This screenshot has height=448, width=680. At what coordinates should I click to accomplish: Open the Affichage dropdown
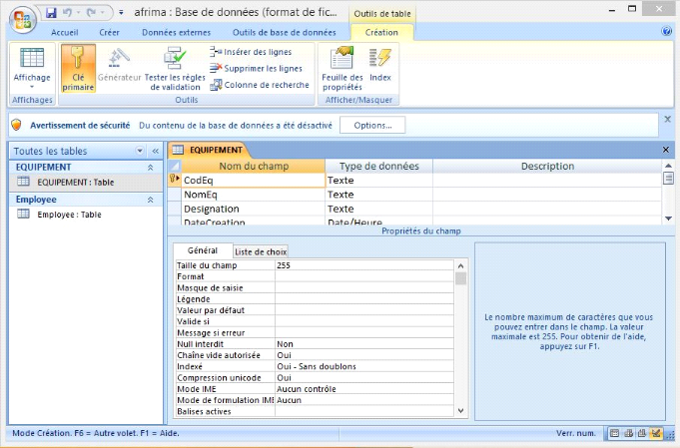coord(32,87)
